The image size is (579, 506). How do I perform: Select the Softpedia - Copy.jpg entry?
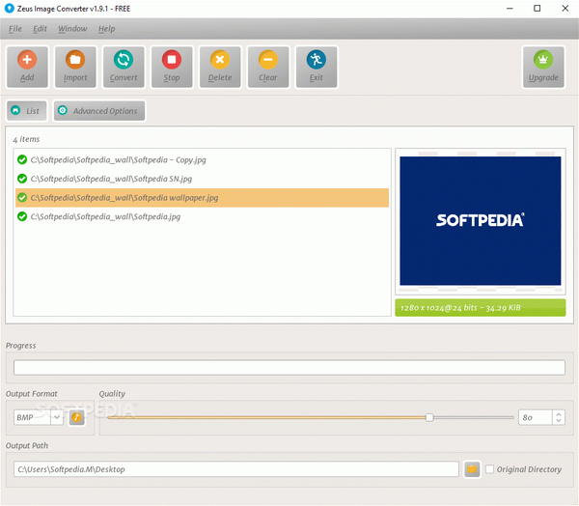pos(202,159)
